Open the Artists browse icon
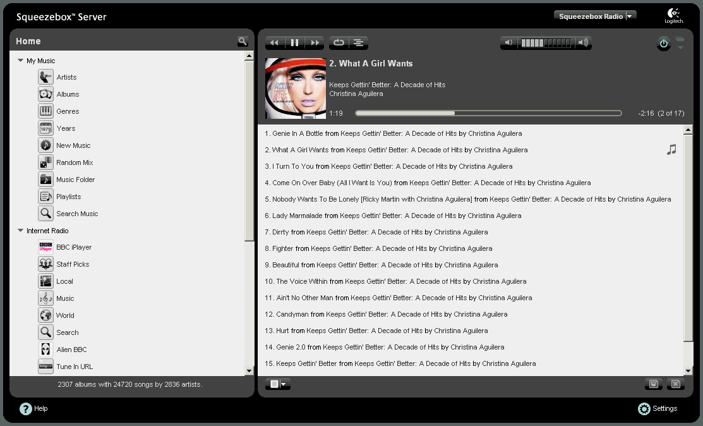The image size is (703, 426). click(x=45, y=77)
